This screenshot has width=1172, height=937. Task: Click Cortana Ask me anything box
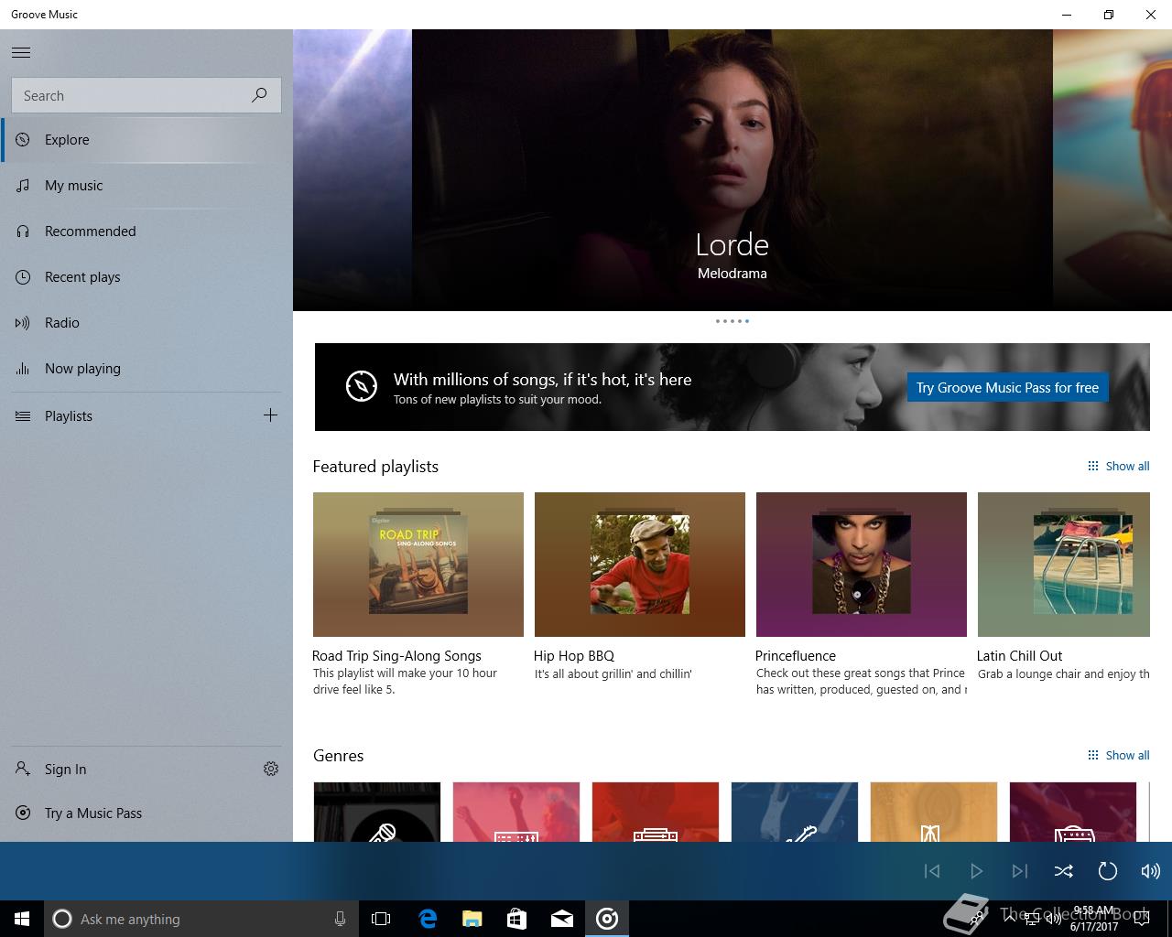pos(200,919)
